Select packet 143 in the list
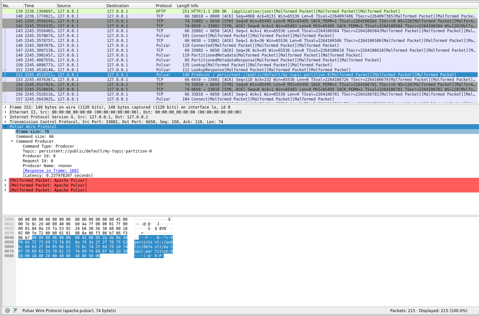Image resolution: width=479 pixels, height=316 pixels. click(240, 31)
